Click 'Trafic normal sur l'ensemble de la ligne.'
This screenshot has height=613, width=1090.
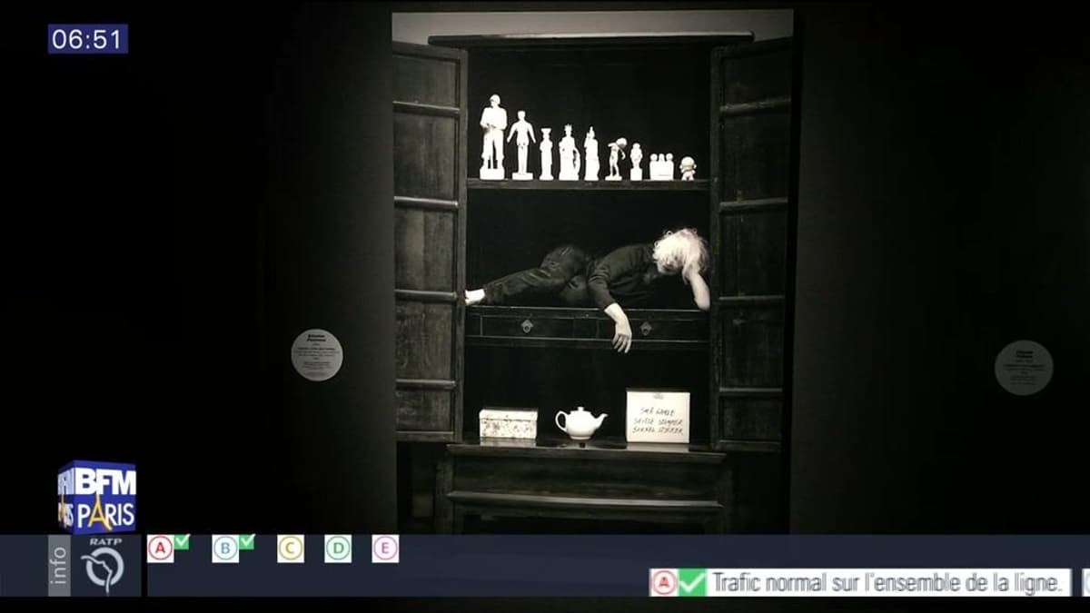pyautogui.click(x=888, y=582)
